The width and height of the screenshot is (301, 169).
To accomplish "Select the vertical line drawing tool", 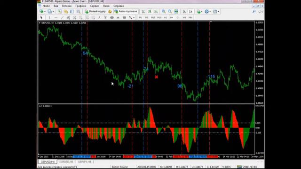I will (x=49, y=17).
